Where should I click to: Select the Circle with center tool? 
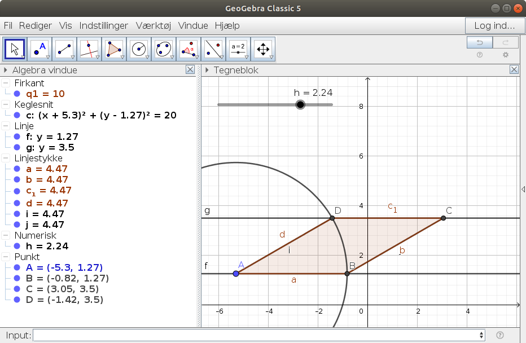(x=139, y=49)
